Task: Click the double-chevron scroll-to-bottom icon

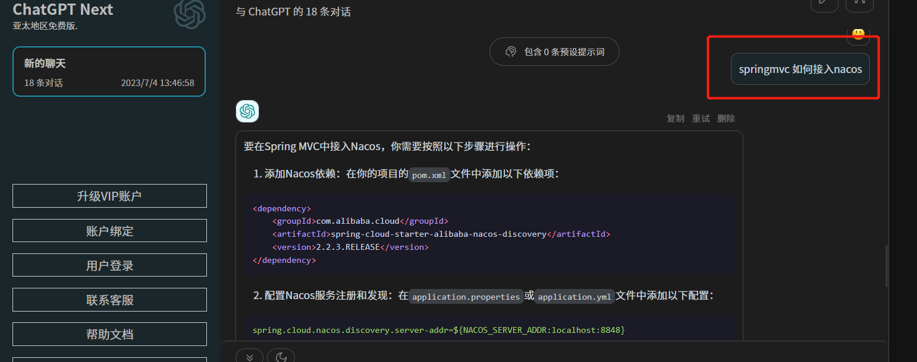Action: [x=249, y=356]
